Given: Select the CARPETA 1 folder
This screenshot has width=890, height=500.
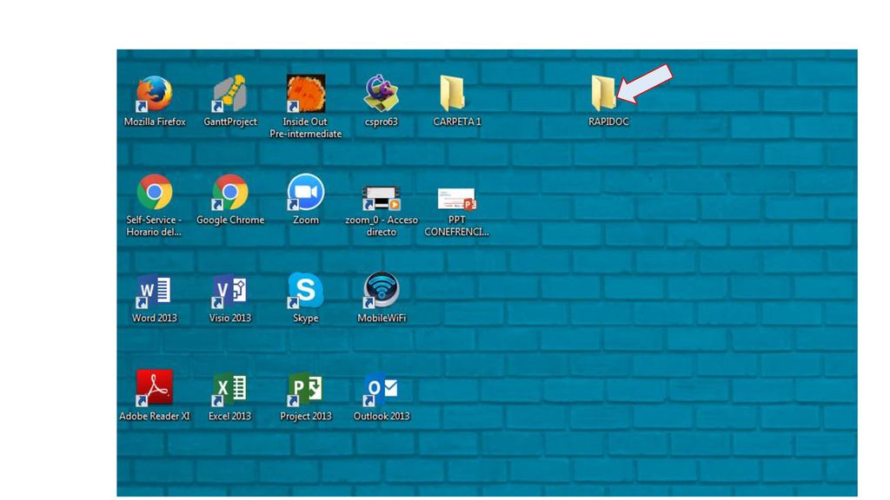Looking at the screenshot, I should tap(452, 94).
